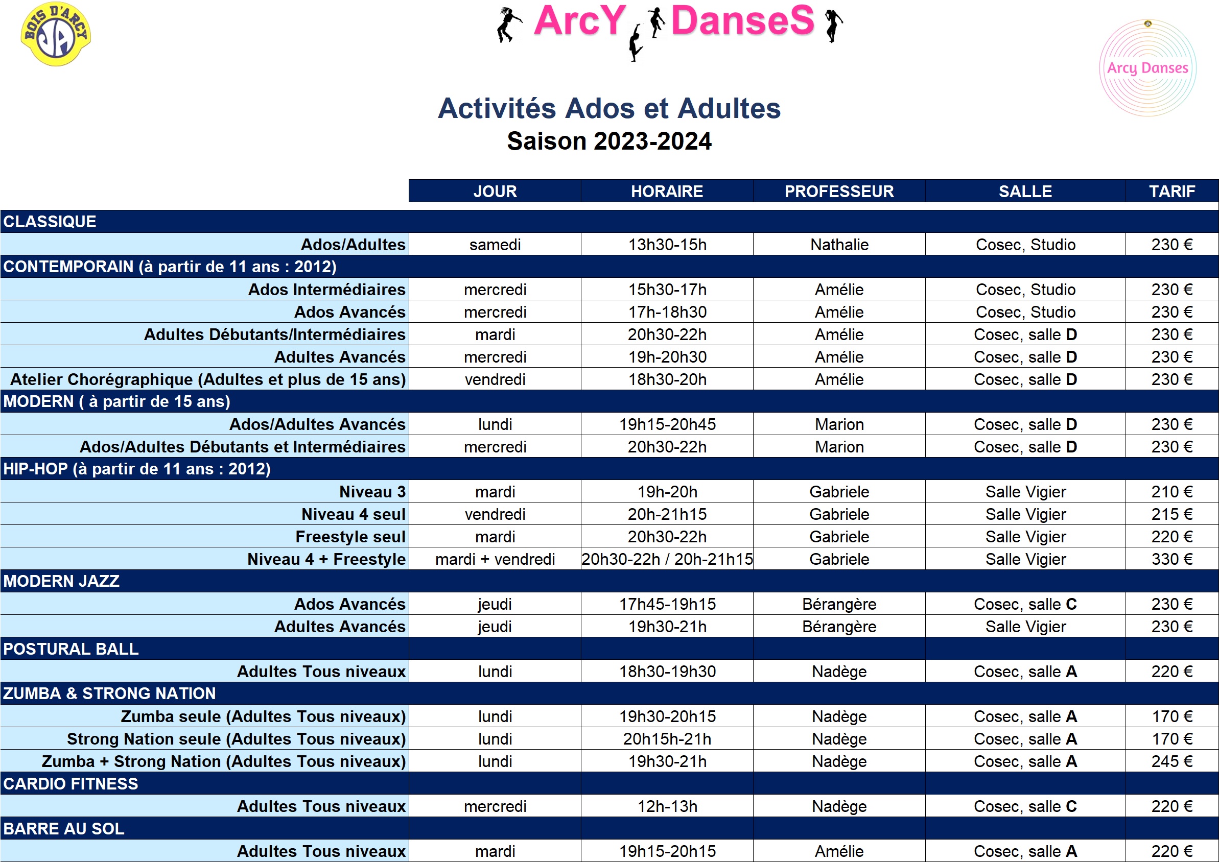
Task: Select the SALLE column header
Action: [x=1025, y=191]
